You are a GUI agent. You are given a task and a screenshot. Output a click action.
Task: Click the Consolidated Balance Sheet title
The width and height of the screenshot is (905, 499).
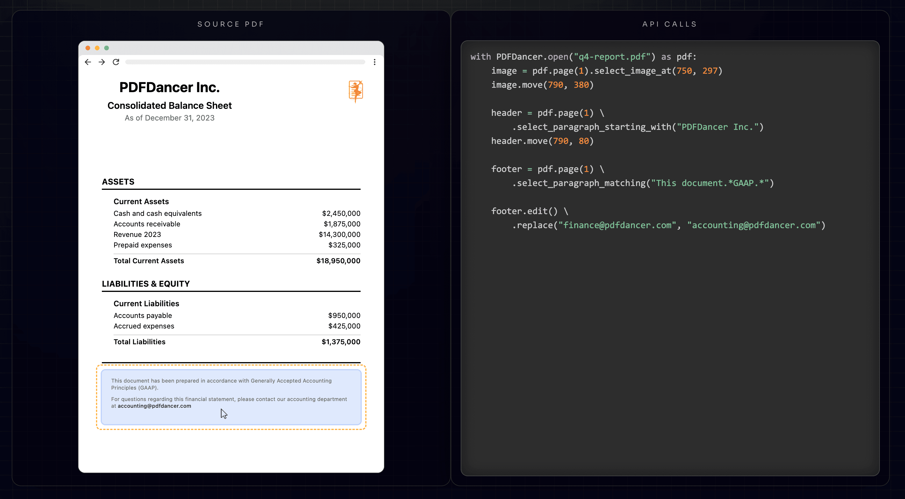(169, 105)
